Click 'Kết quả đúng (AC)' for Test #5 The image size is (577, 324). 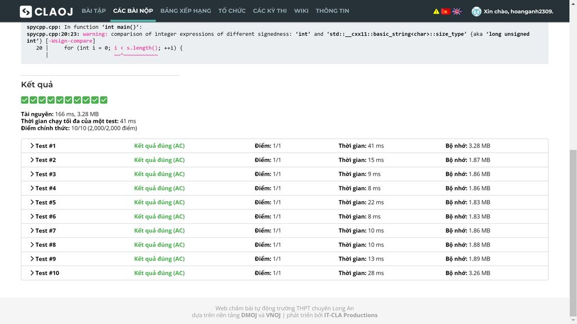159,202
